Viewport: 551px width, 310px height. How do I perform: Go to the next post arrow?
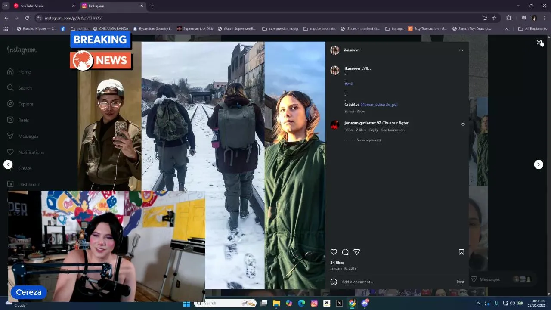click(x=539, y=164)
